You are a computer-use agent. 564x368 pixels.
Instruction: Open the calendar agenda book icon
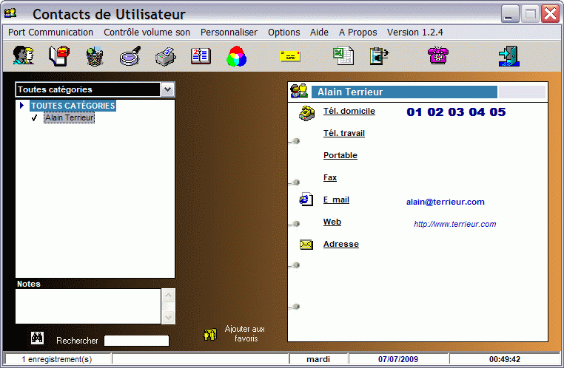coord(201,56)
